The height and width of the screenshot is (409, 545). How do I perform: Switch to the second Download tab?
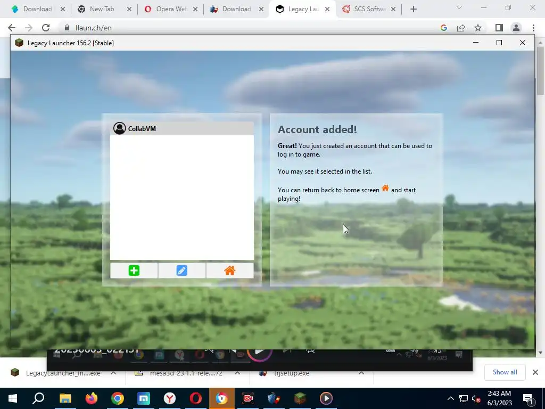tap(232, 9)
